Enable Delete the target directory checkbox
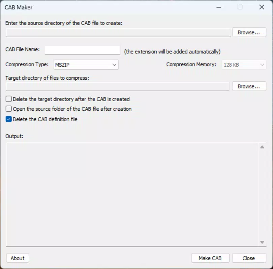Viewport: 273px width, 269px height. 9,99
